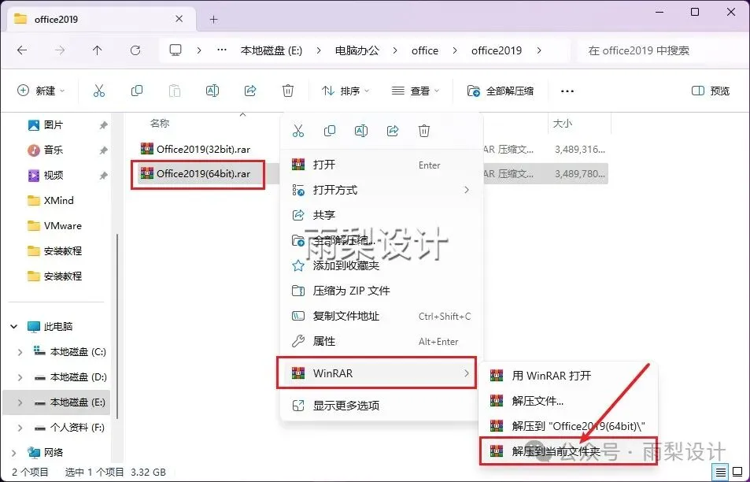Screen dimensions: 750x482
Task: Close the office2019 tab
Action: (x=179, y=19)
